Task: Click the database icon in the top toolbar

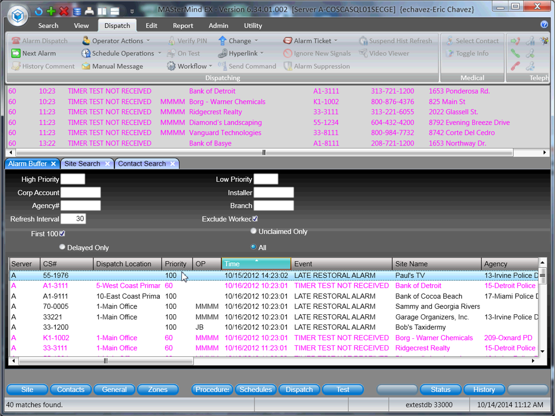Action: 77,11
